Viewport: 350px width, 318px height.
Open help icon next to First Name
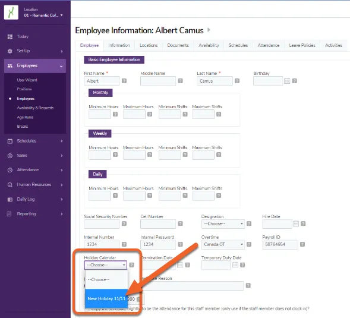coord(124,81)
